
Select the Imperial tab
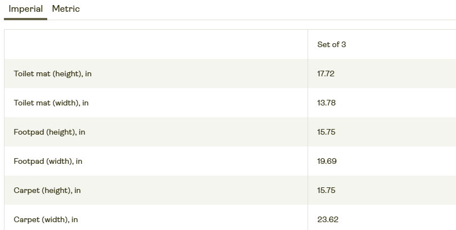point(26,9)
